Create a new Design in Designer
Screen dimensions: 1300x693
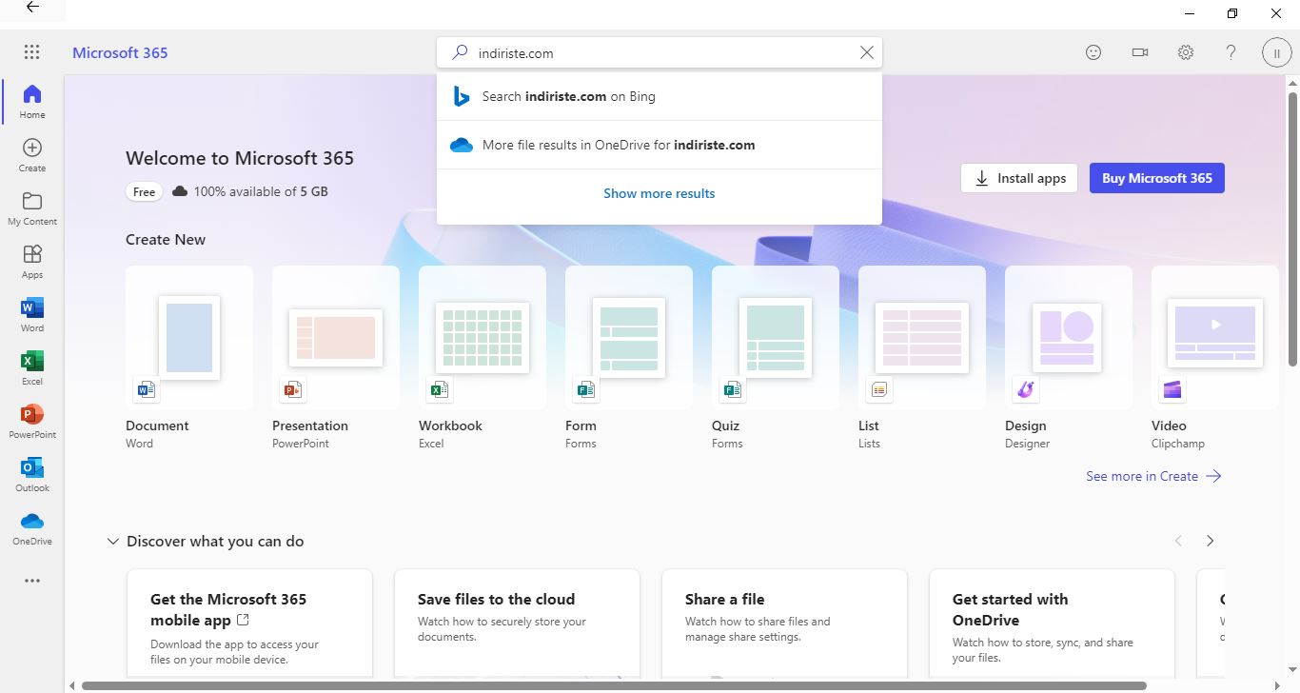pyautogui.click(x=1069, y=357)
